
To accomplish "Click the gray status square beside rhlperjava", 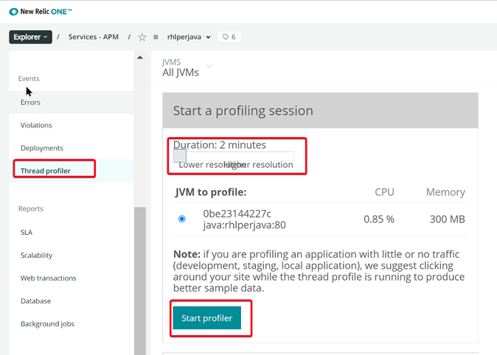I will (x=156, y=37).
